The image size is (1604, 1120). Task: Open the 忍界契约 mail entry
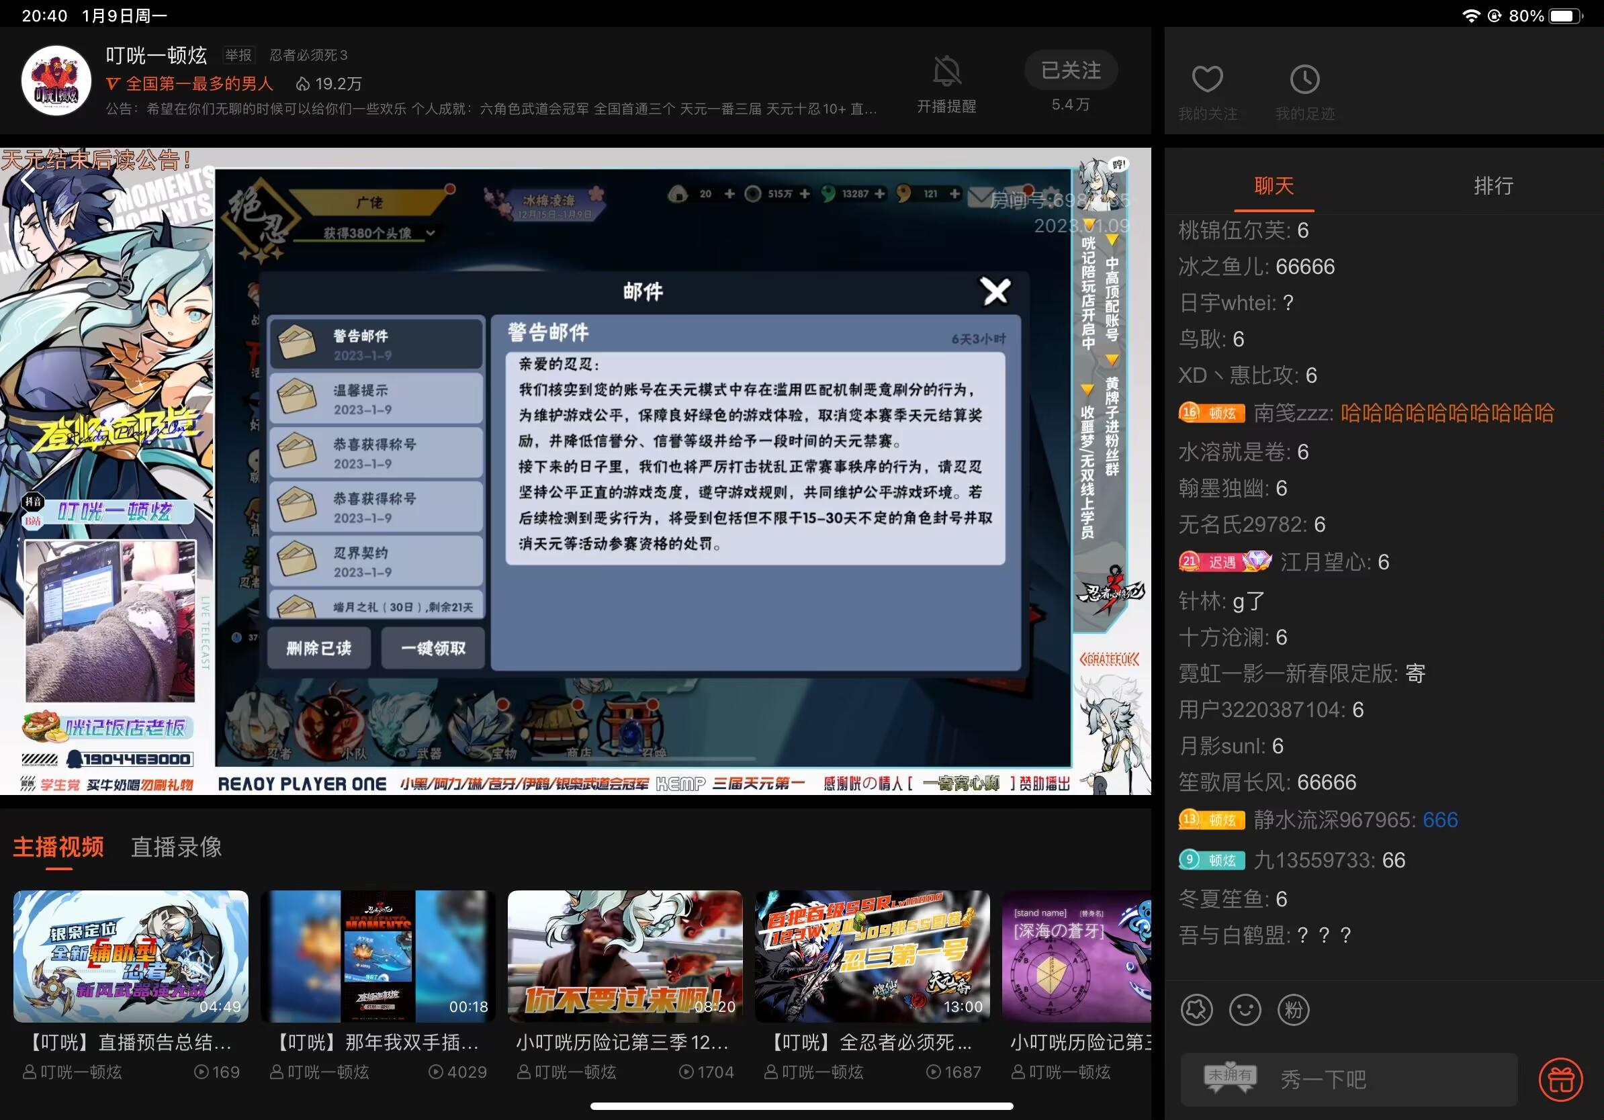(x=376, y=561)
